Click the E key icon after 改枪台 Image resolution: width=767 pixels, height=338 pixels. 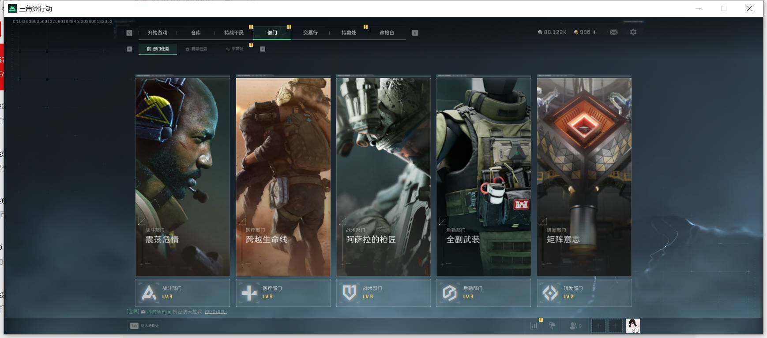415,33
